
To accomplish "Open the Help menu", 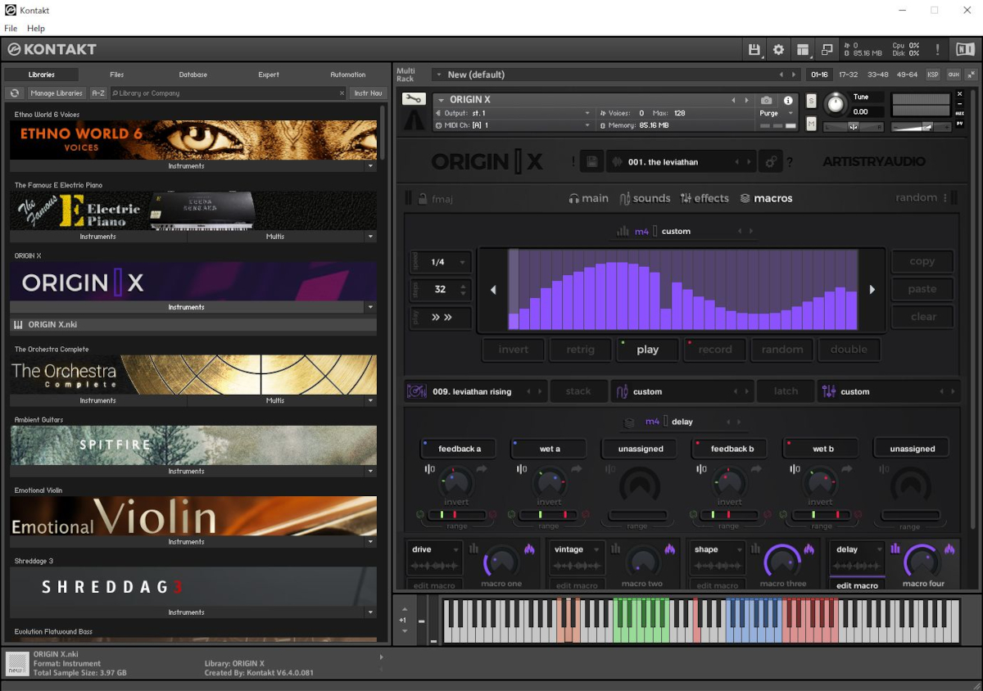I will [x=36, y=29].
